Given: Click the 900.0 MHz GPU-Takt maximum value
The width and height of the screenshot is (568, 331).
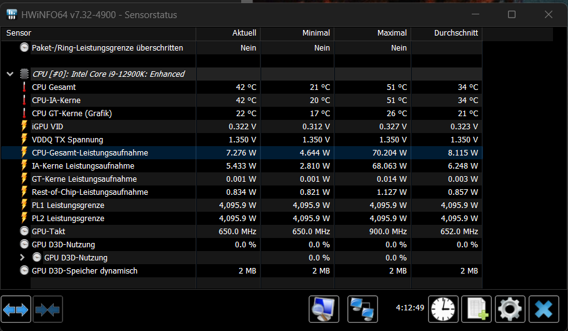Looking at the screenshot, I should coord(388,232).
